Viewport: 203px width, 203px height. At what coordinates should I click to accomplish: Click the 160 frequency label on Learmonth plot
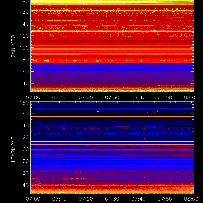[24, 113]
